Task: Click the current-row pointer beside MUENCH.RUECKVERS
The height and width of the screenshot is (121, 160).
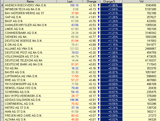Action: [2, 5]
